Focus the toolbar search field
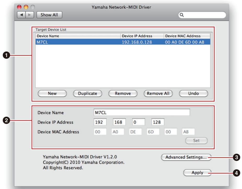Screen dimensions: 242x189 pos(202,15)
